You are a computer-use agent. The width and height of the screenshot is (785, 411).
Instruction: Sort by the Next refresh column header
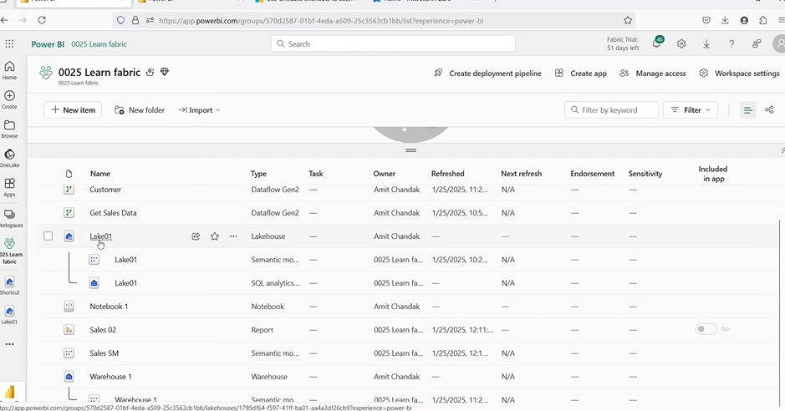(x=521, y=174)
